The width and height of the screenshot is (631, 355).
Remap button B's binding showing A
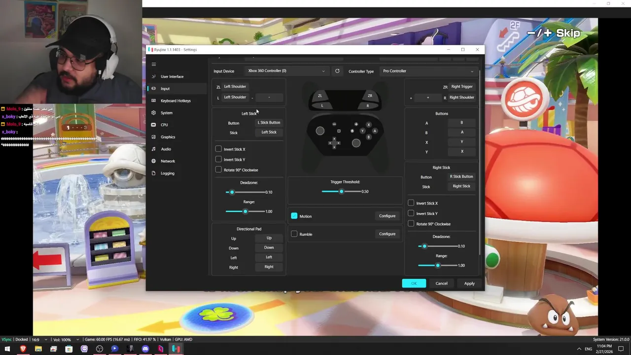(462, 132)
